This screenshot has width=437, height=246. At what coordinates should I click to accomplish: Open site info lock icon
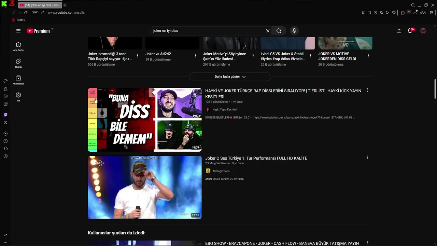(43, 13)
